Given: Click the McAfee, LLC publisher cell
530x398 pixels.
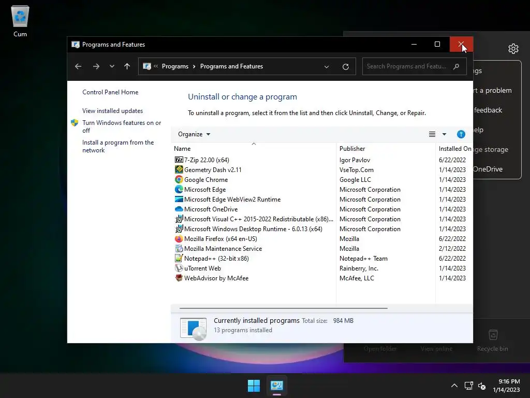Looking at the screenshot, I should pyautogui.click(x=357, y=278).
